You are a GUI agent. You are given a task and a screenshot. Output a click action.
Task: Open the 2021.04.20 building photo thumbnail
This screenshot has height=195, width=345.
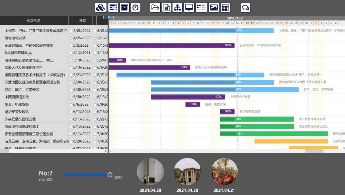(x=188, y=171)
